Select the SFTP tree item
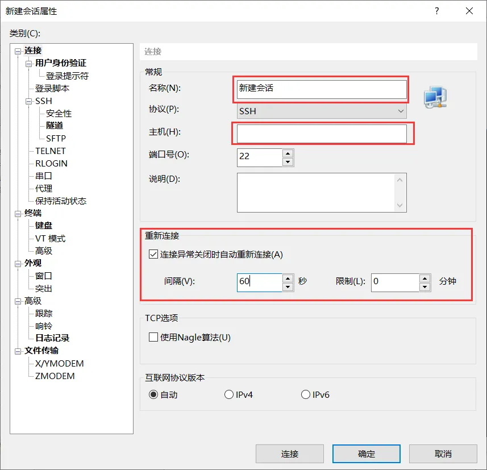Viewport: 487px width, 470px height. point(55,138)
